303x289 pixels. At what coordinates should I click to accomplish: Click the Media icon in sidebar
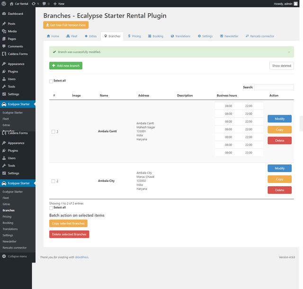coord(4,31)
